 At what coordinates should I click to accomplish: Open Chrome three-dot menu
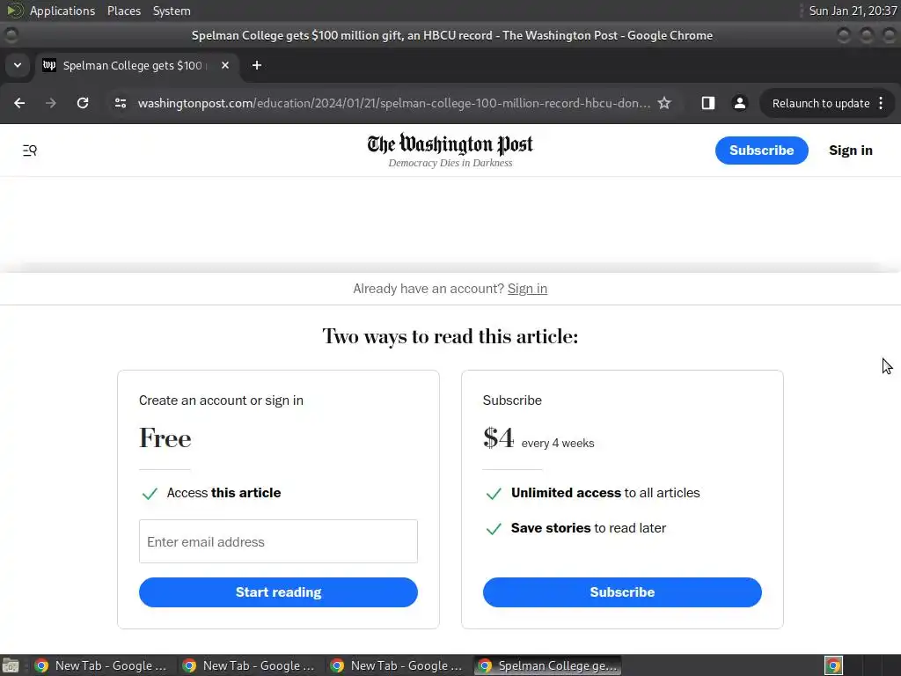point(881,103)
